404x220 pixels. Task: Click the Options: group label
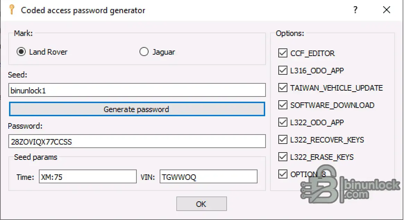coord(290,33)
